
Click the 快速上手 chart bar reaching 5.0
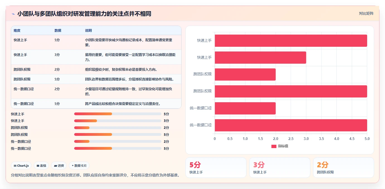point(291,41)
